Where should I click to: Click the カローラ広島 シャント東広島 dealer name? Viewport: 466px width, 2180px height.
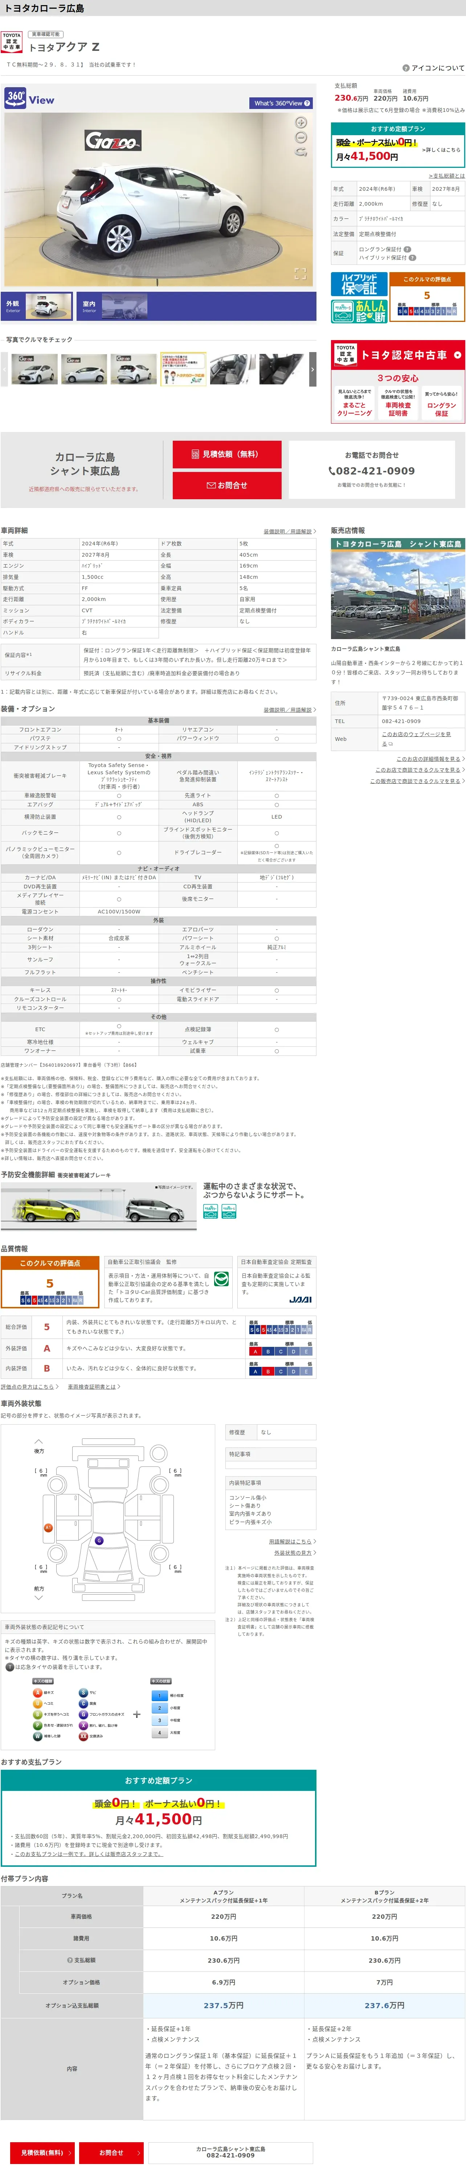[x=85, y=464]
